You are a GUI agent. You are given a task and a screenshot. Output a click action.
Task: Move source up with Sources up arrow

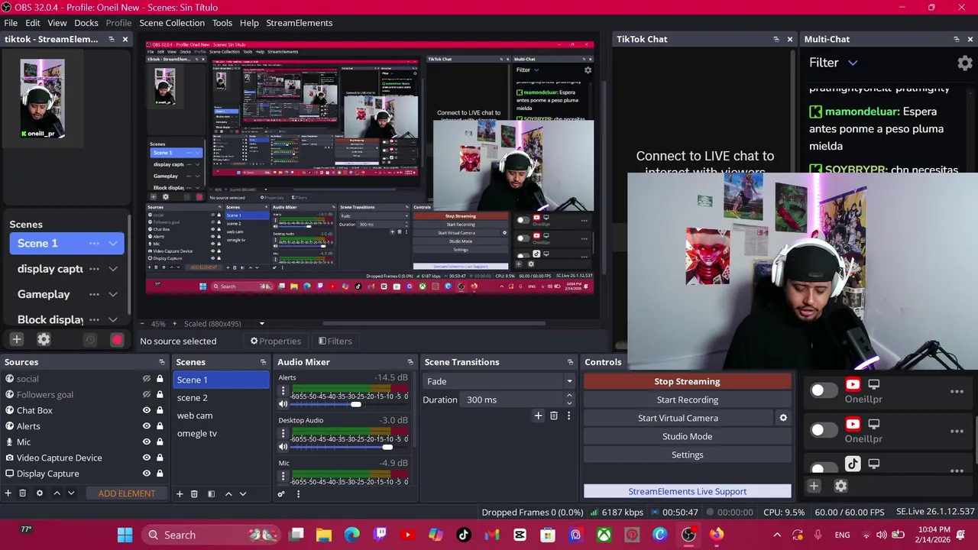click(x=57, y=493)
